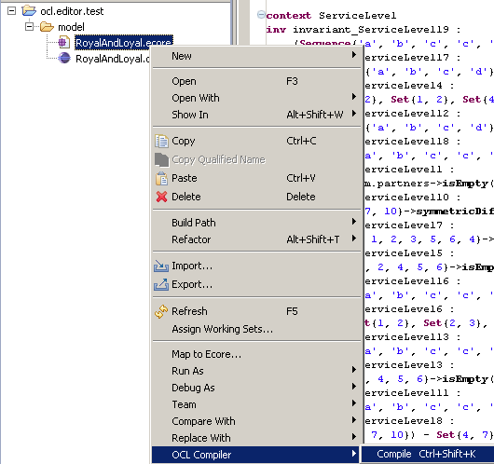
Task: Expand the Run As submenu arrow
Action: click(x=354, y=370)
